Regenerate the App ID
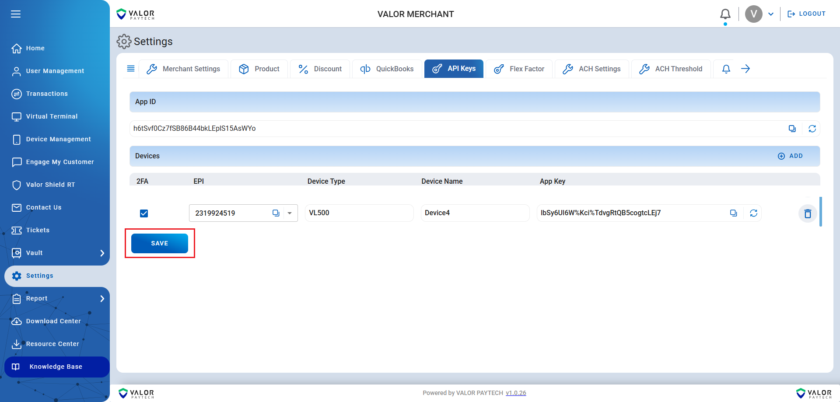Screen dimensions: 840x402 point(812,129)
